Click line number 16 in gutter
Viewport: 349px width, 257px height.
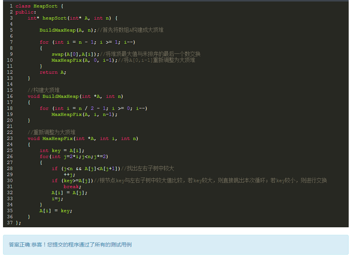pos(10,96)
